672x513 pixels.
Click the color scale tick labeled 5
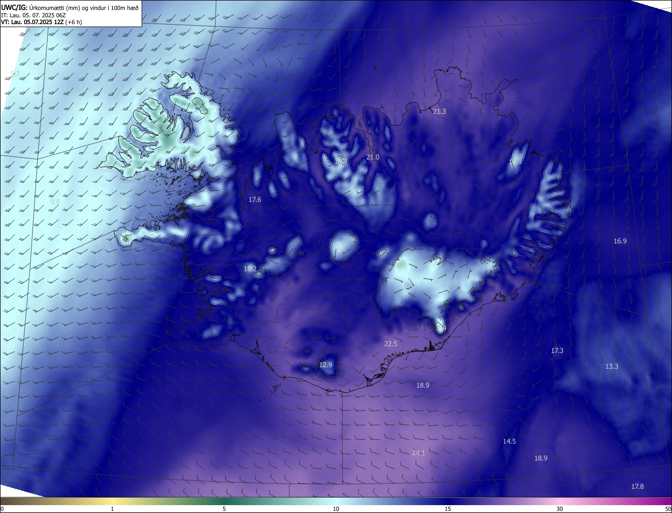pos(224,509)
